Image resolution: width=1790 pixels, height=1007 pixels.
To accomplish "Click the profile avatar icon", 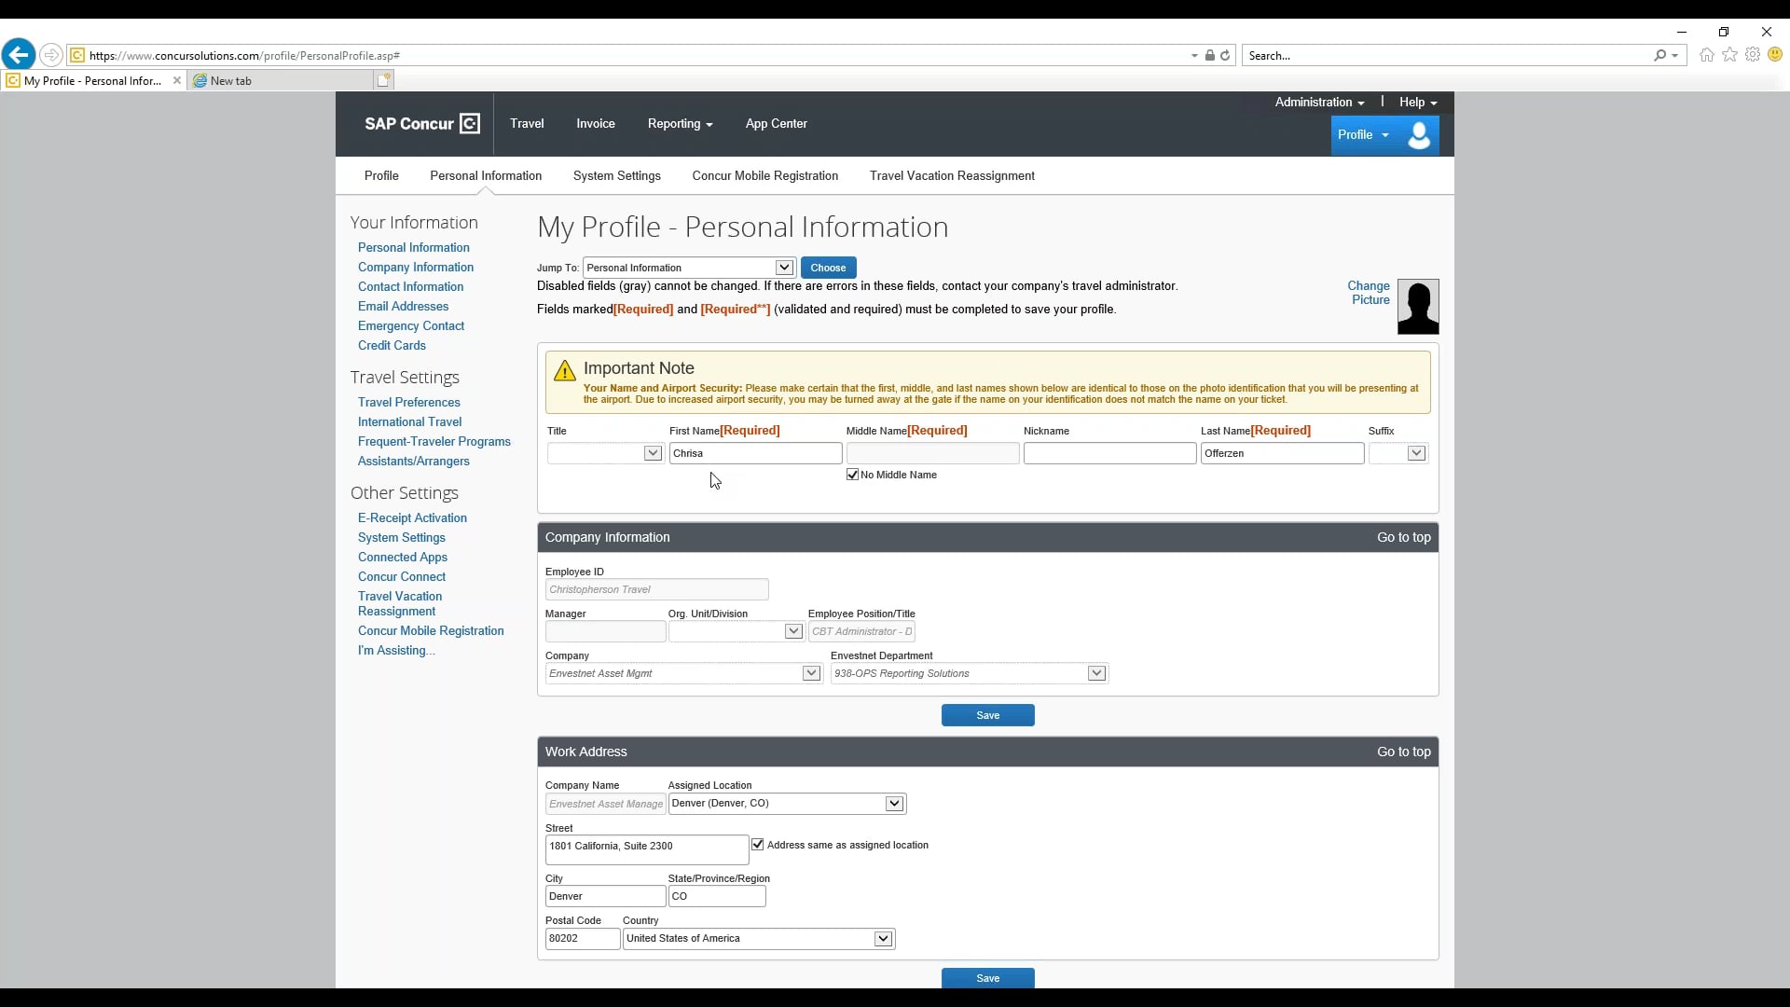I will (x=1419, y=135).
